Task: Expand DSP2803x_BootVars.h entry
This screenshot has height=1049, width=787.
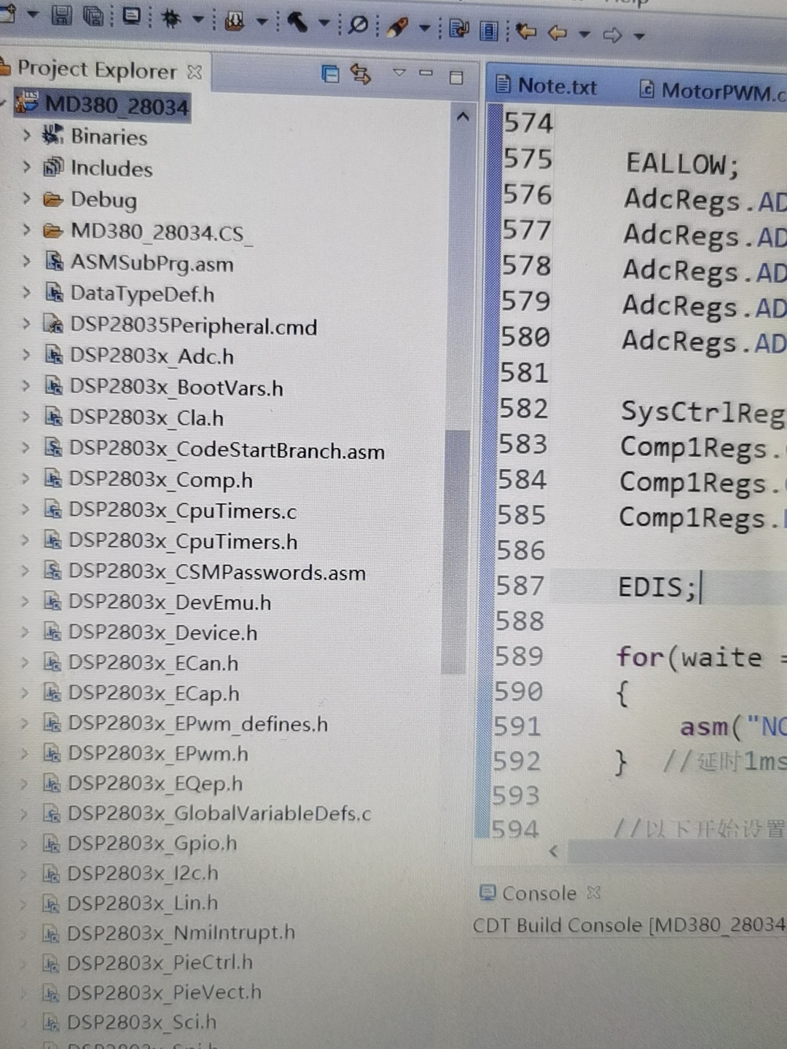Action: point(26,385)
